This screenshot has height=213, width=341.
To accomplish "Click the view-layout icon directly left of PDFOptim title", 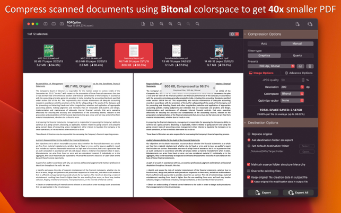I will coord(62,24).
